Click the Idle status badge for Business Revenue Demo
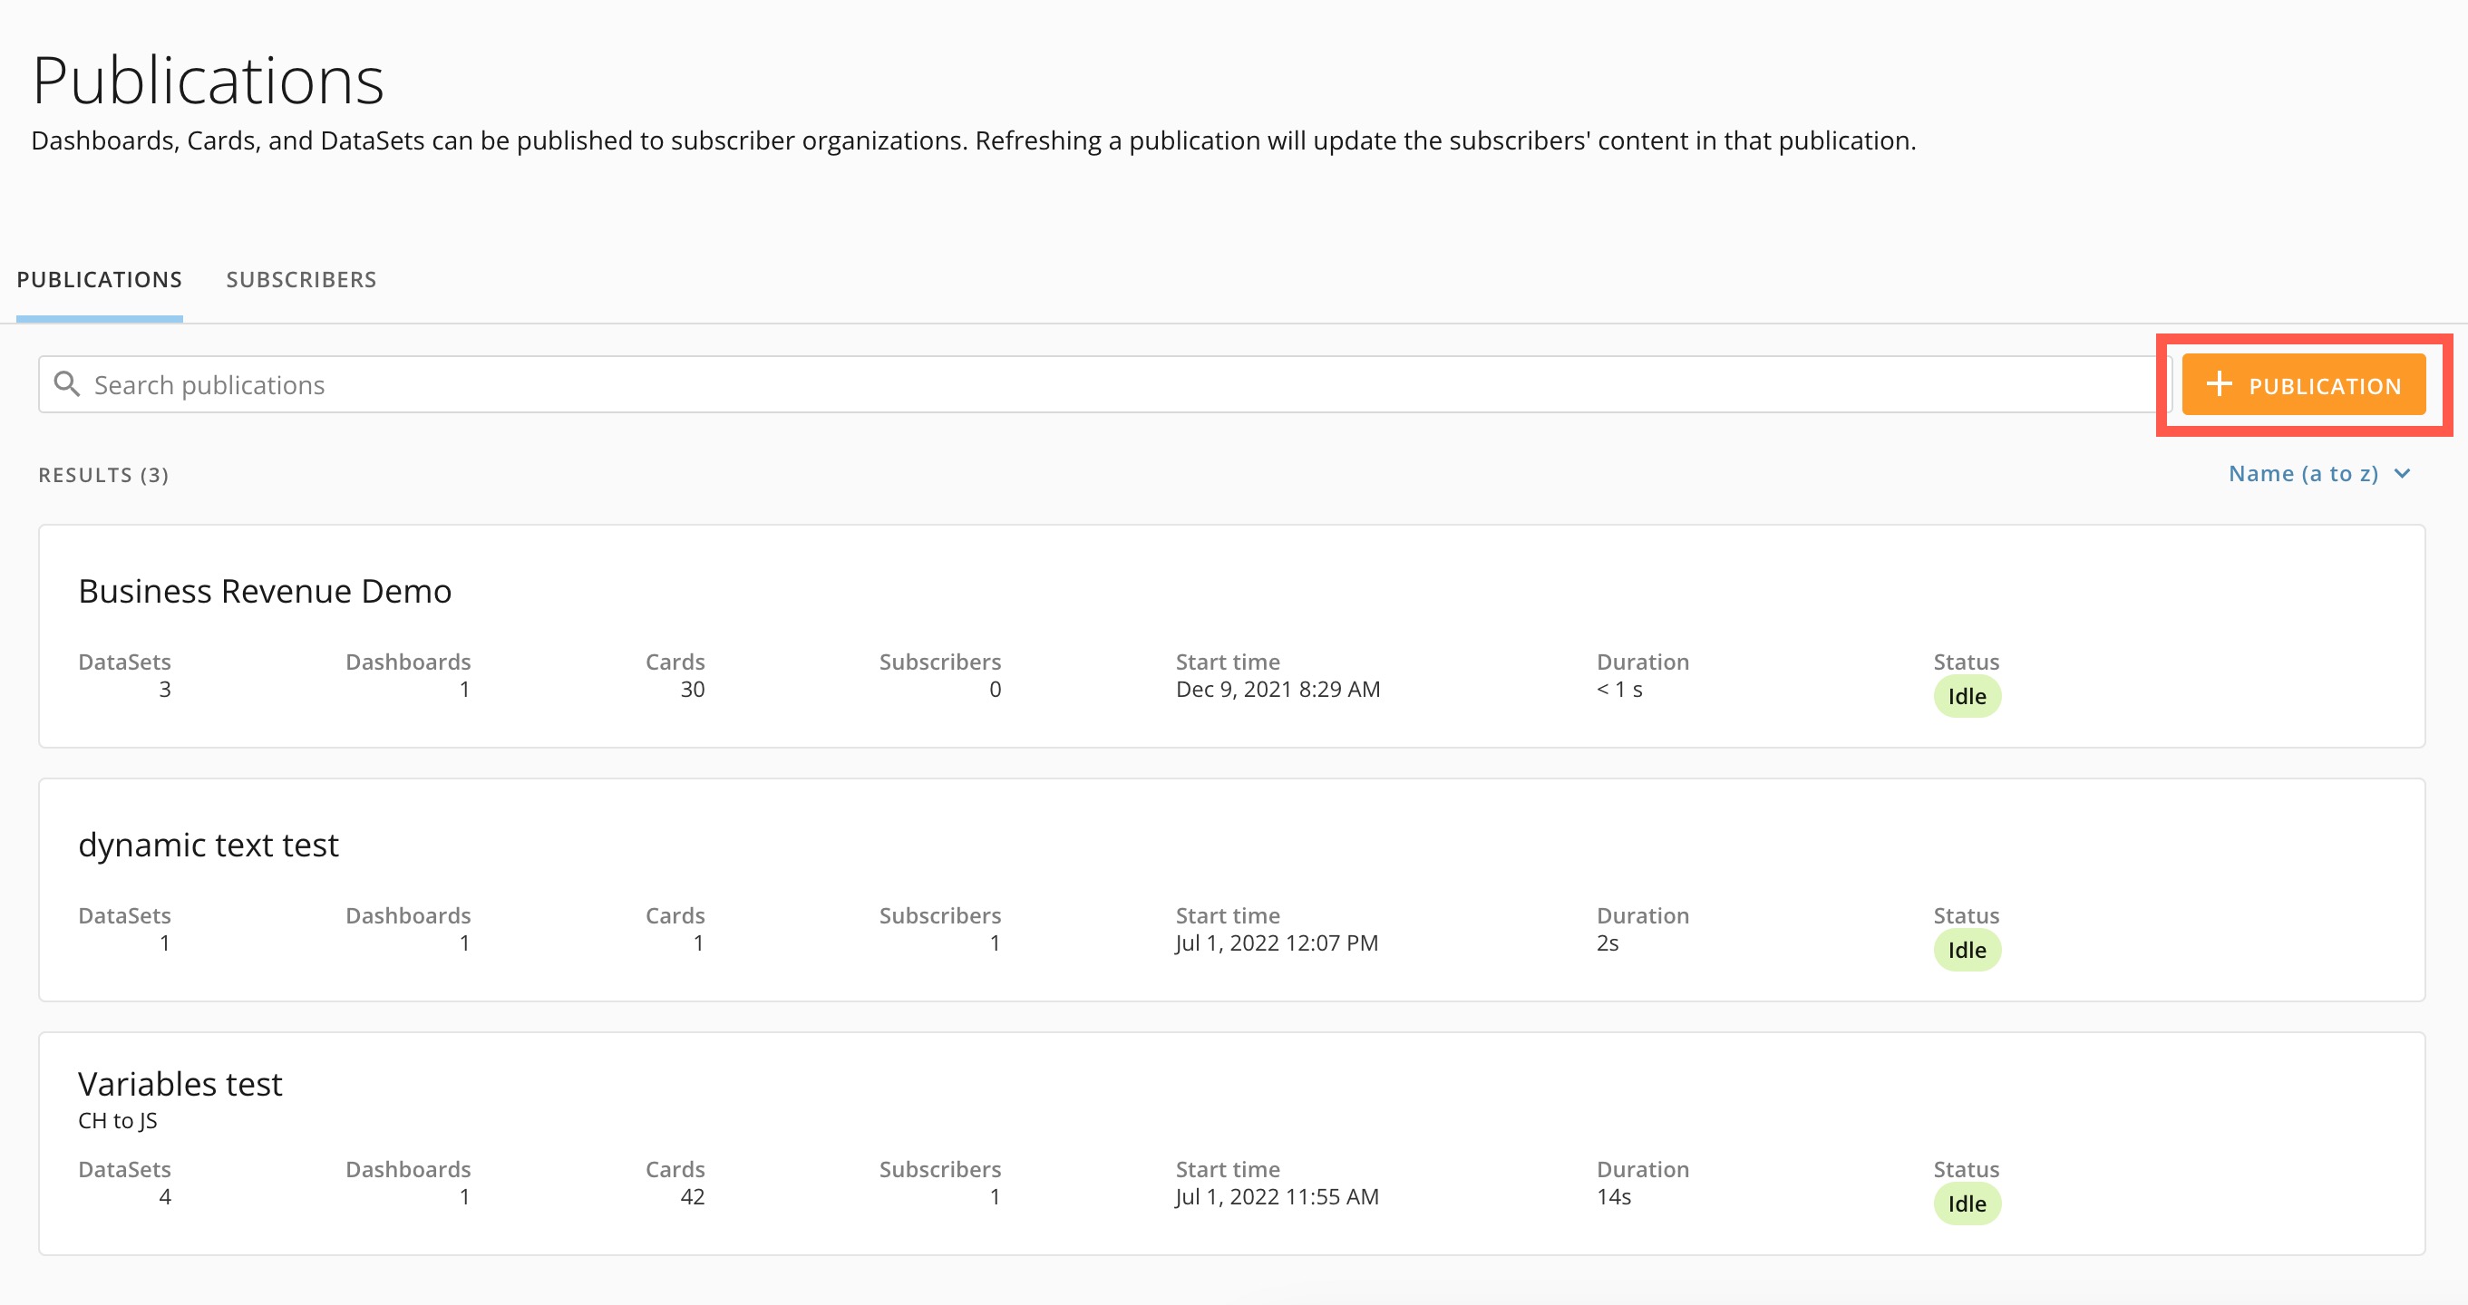The height and width of the screenshot is (1305, 2468). 1966,696
